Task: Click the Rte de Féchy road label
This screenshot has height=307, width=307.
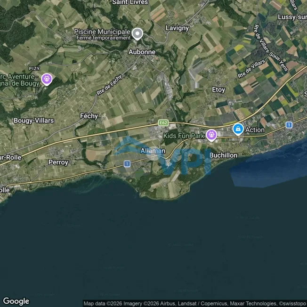Action: point(109,85)
